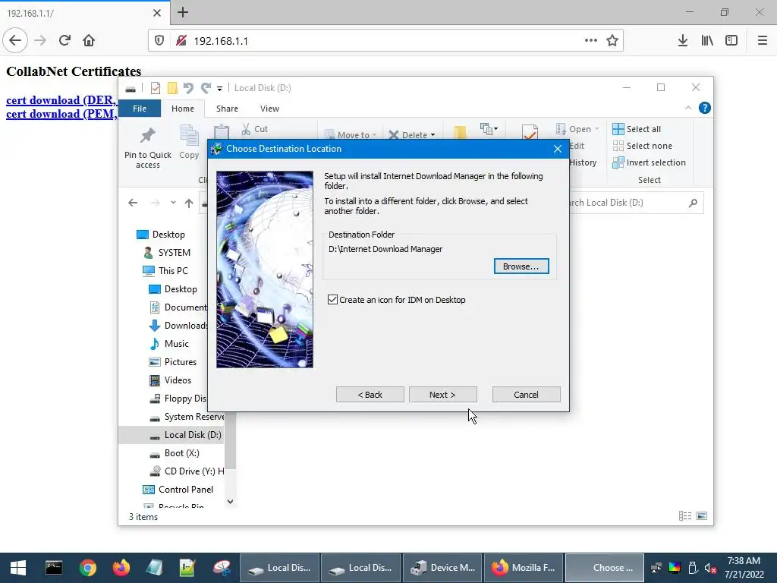Click the Explorer search magnifier icon
777x583 pixels.
click(693, 203)
